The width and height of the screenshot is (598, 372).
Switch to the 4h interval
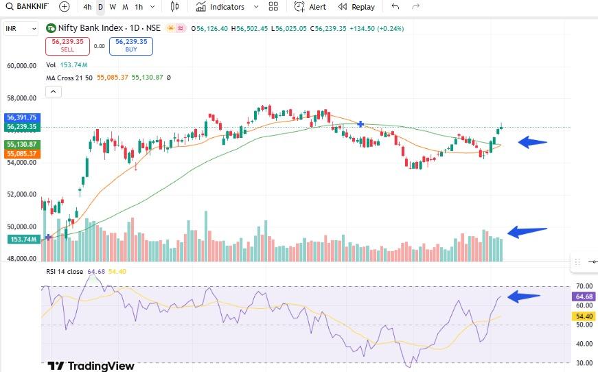coord(87,7)
